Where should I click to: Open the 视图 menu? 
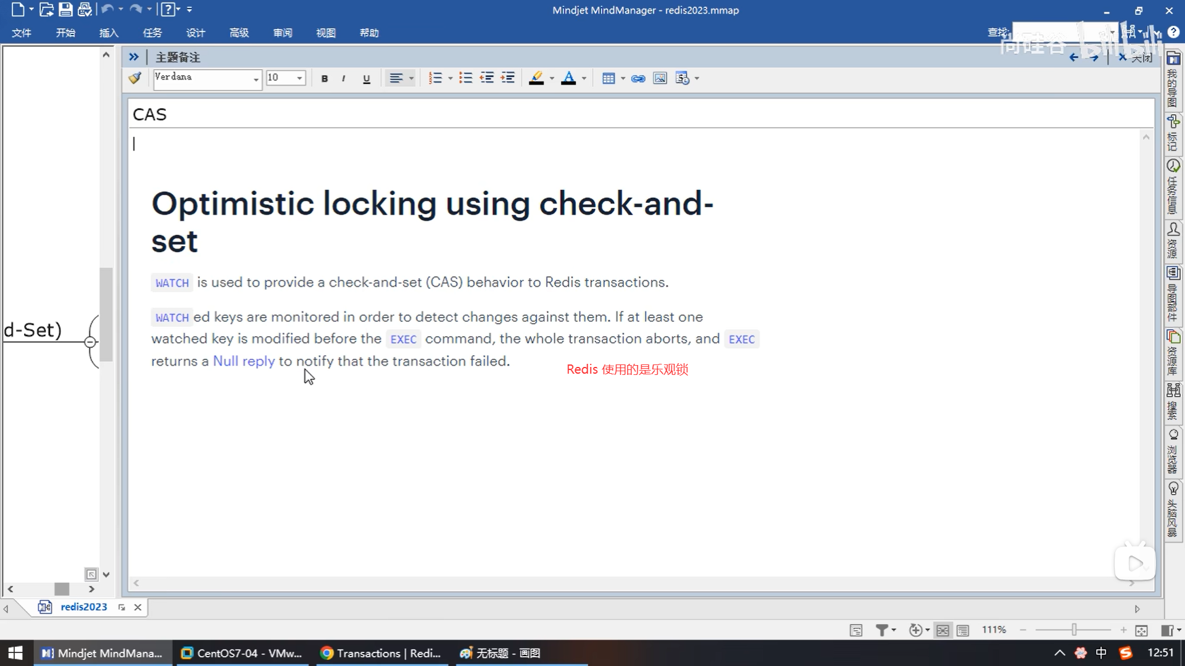tap(325, 33)
